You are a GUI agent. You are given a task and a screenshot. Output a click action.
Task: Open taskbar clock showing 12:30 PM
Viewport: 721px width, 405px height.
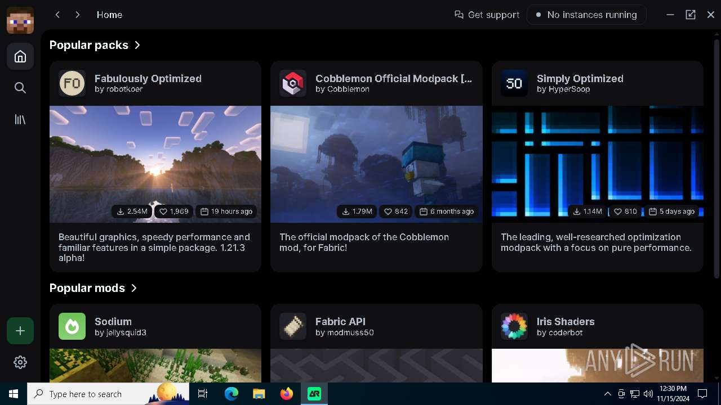coord(673,394)
